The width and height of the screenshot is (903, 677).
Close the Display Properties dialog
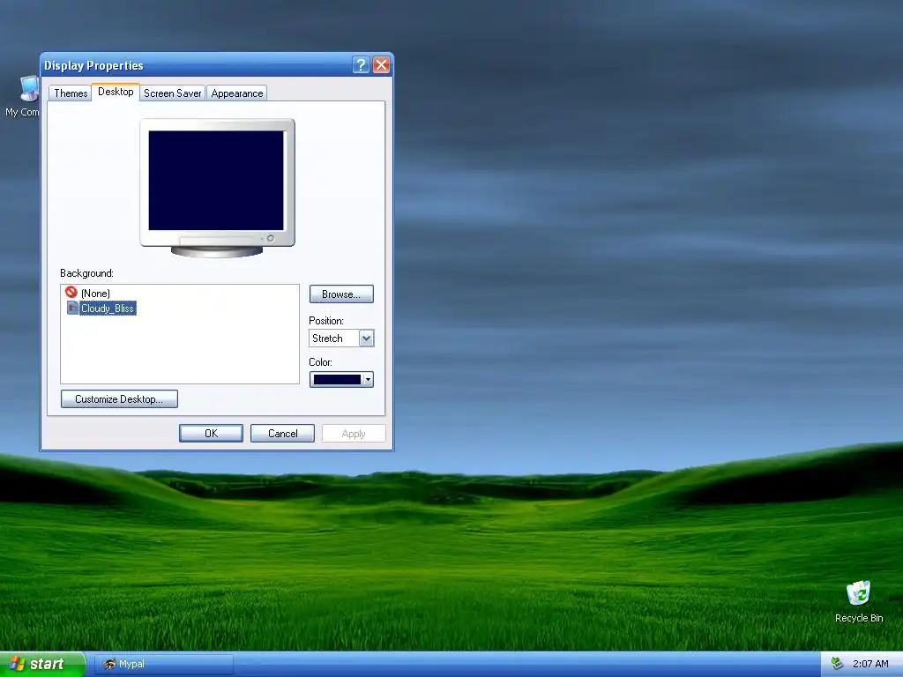coord(381,65)
